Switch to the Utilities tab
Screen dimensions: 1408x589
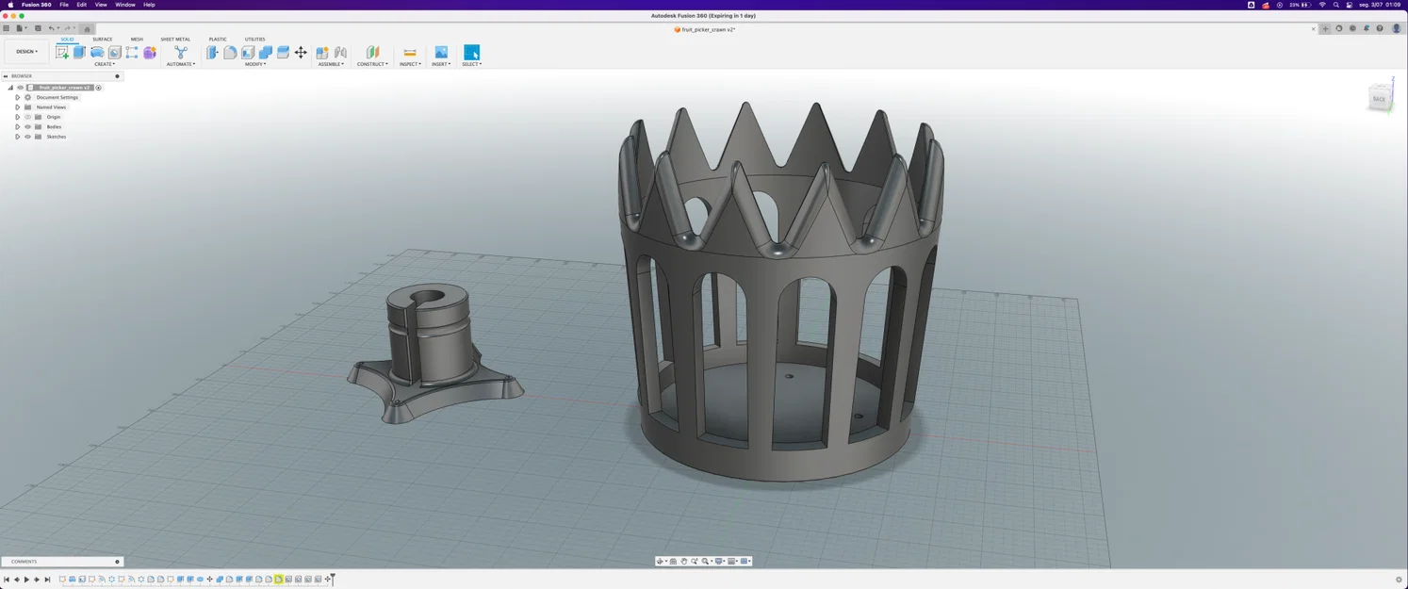254,40
